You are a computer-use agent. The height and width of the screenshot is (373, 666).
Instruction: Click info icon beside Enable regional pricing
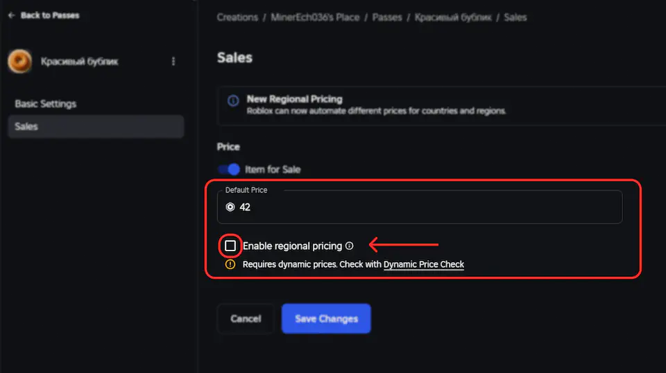350,246
